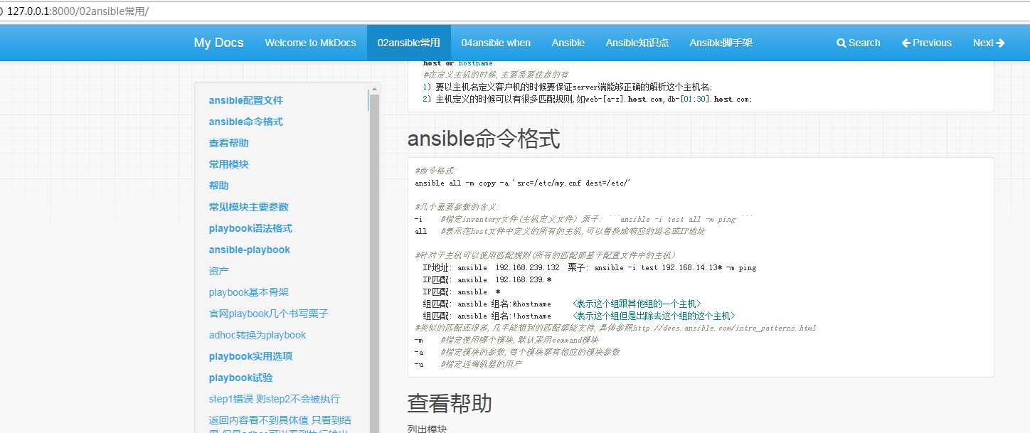Open Ansible脚手架 nav item
Viewport: 1030px width, 433px height.
tap(721, 43)
